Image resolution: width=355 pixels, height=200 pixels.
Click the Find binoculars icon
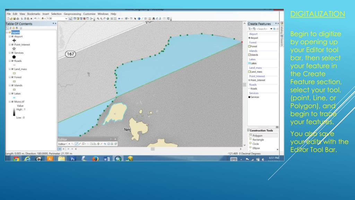coord(154,19)
